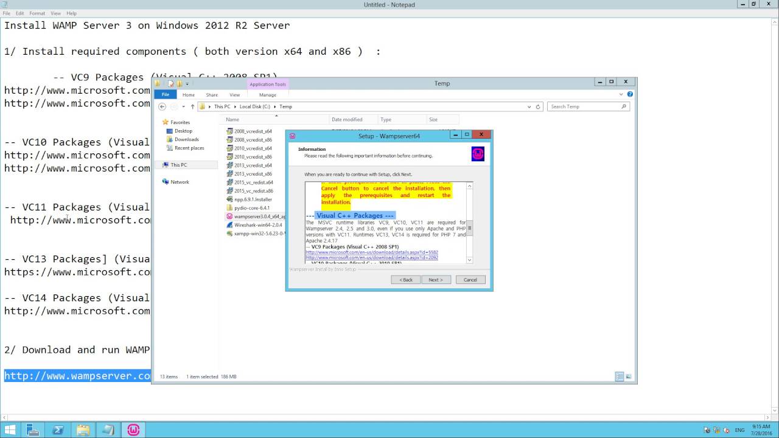Open Notepad's File menu
The image size is (779, 438).
(x=6, y=13)
